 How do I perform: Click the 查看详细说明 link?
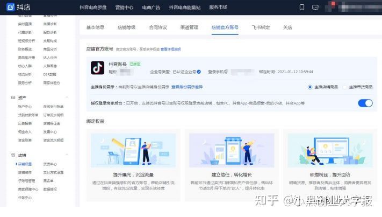pyautogui.click(x=170, y=50)
